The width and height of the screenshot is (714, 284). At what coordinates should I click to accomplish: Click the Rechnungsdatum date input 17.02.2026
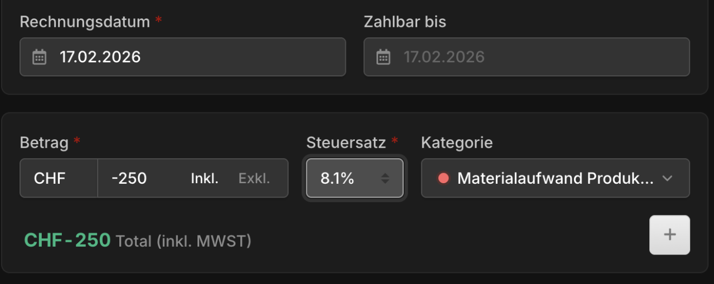coord(182,57)
